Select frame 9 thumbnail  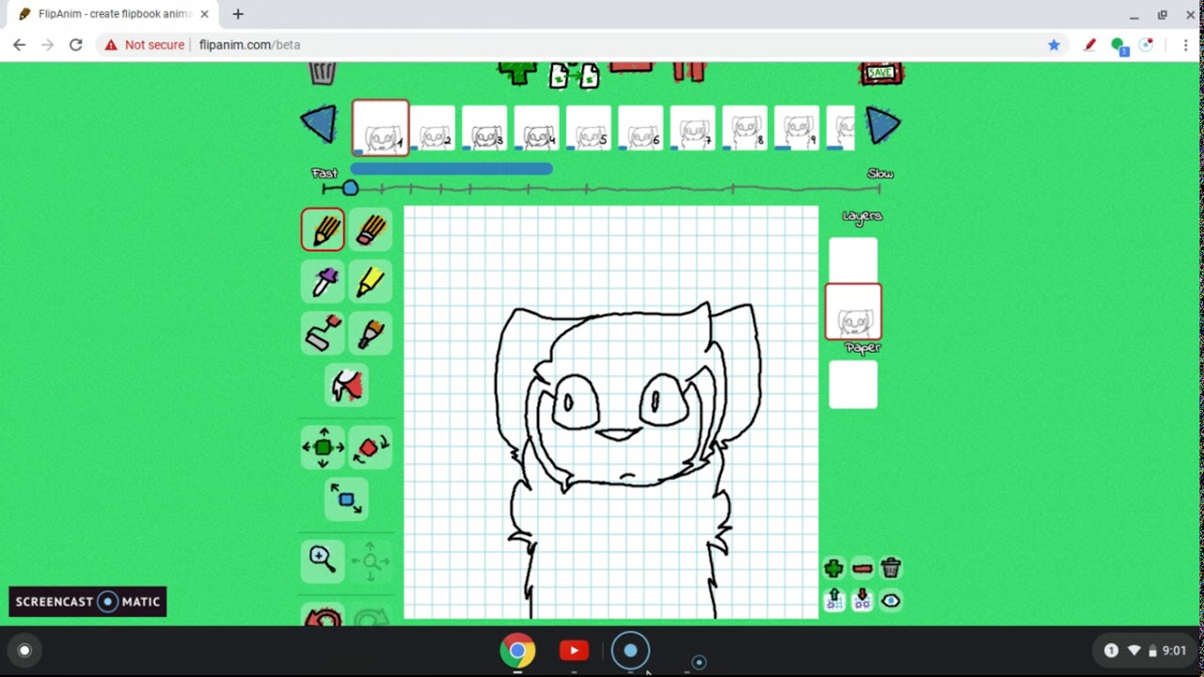click(797, 128)
